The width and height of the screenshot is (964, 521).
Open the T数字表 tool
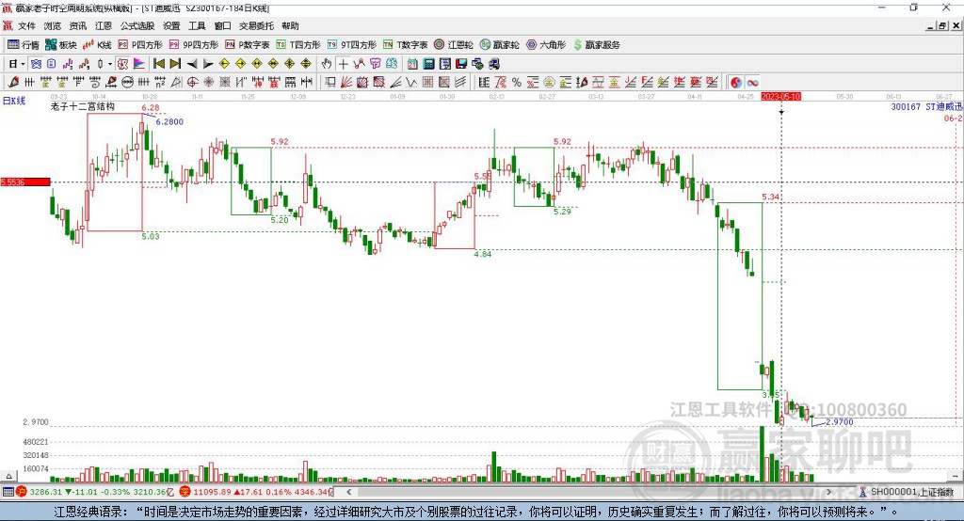[x=405, y=45]
